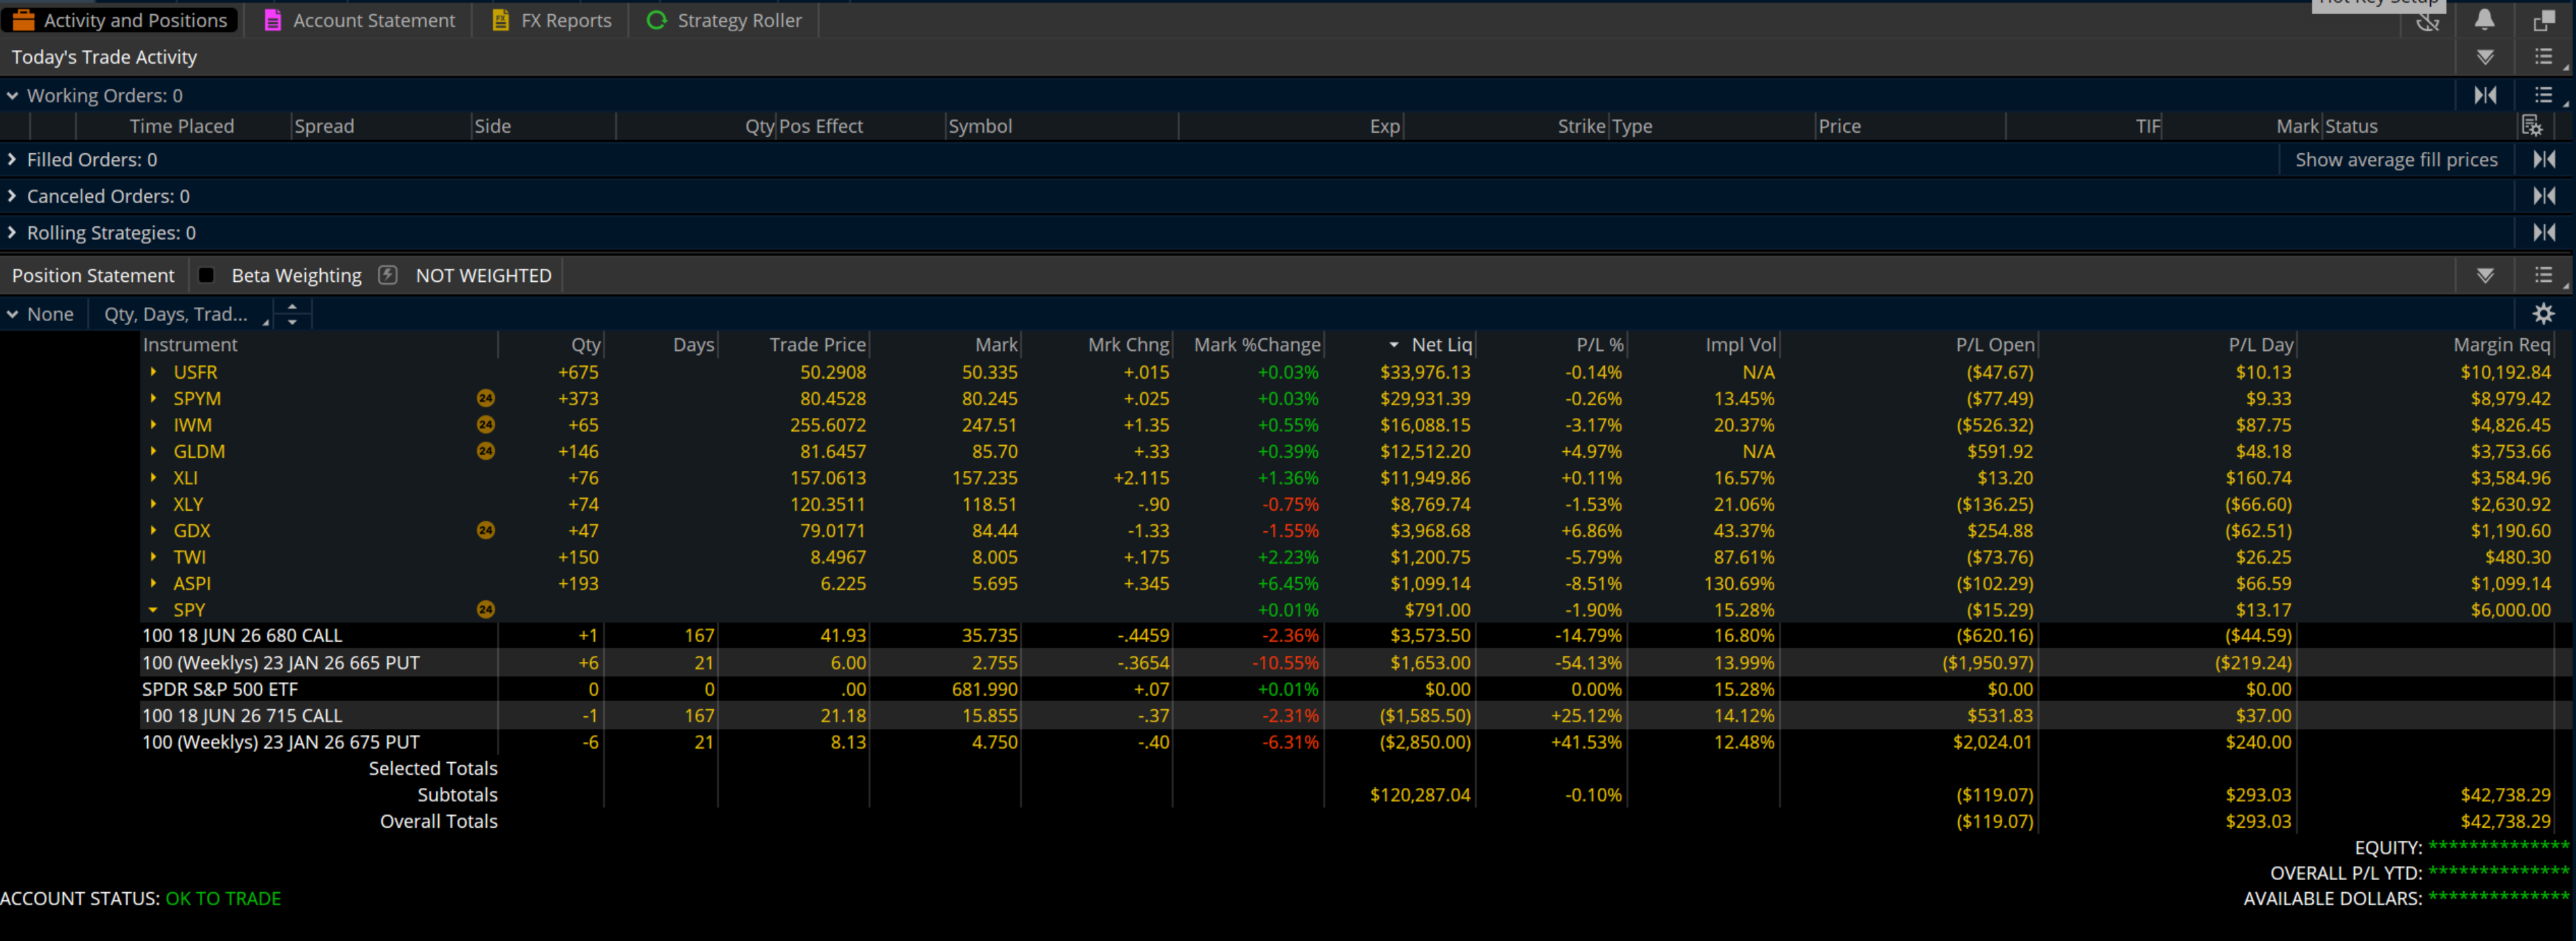2576x941 pixels.
Task: Expand the Canceled Orders section
Action: [12, 196]
